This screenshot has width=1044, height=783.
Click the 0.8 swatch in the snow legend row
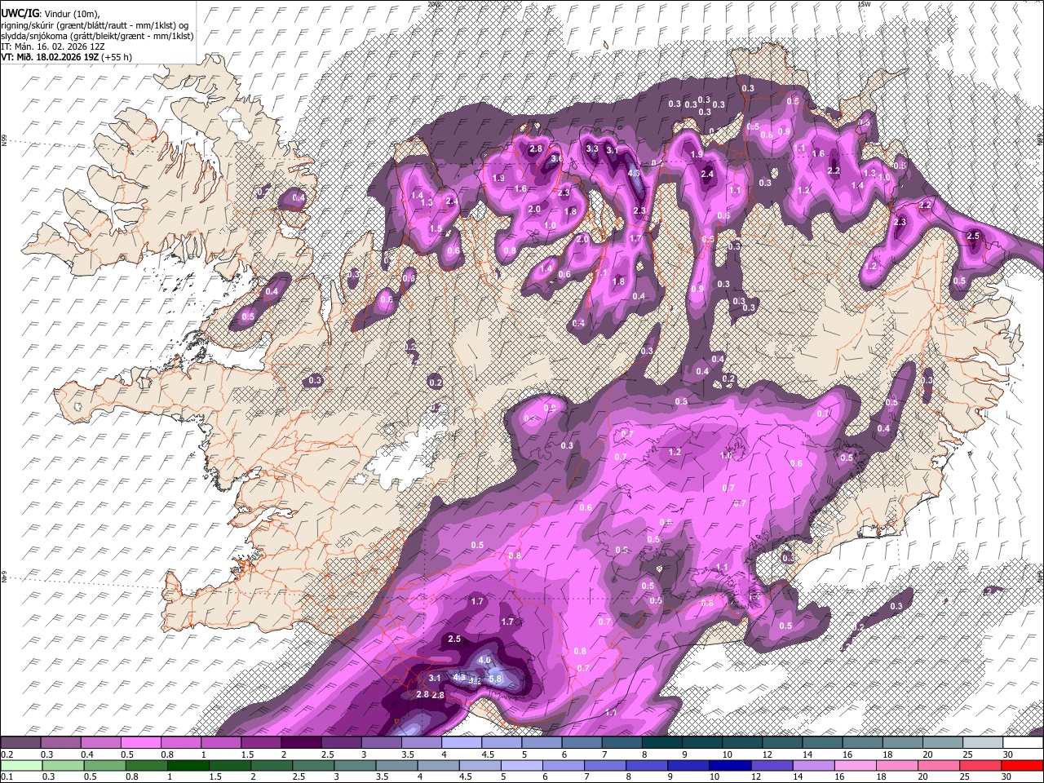pyautogui.click(x=181, y=743)
